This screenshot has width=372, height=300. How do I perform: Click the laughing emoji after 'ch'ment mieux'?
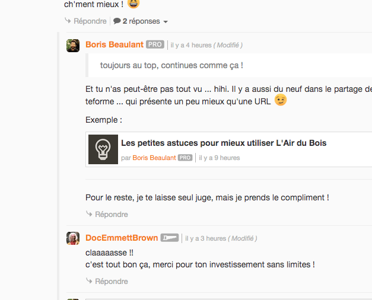point(133,4)
